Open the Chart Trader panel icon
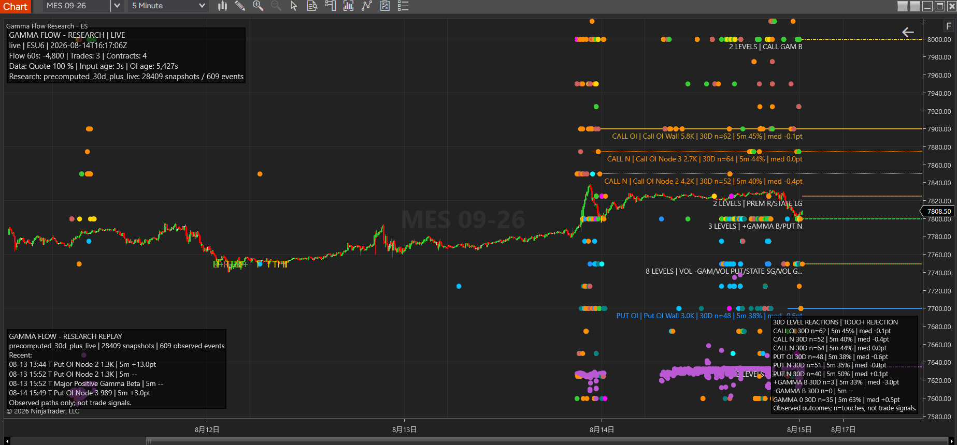The height and width of the screenshot is (445, 957). pos(330,6)
